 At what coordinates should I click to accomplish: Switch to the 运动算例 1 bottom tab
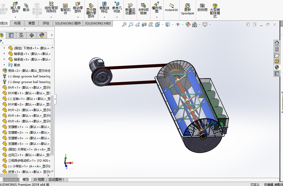56,180
